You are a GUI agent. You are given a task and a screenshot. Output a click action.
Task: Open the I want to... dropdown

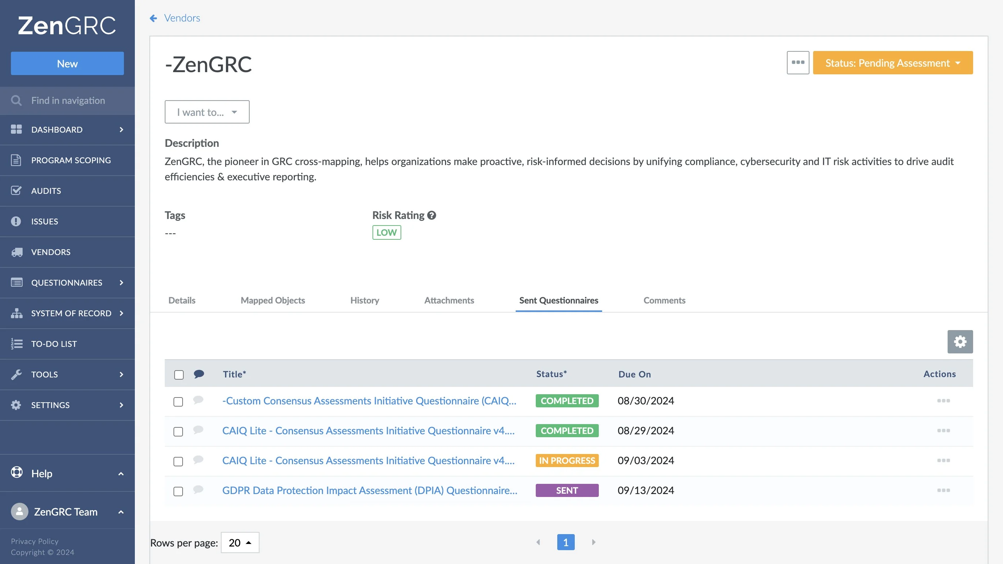coord(207,112)
